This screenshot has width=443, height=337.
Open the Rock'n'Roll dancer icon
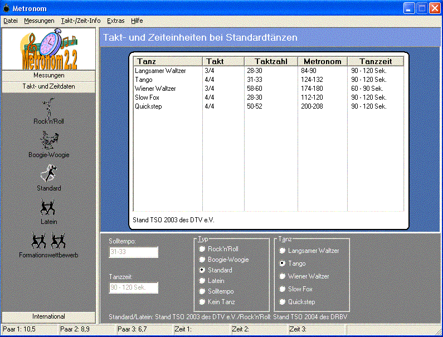pyautogui.click(x=48, y=108)
